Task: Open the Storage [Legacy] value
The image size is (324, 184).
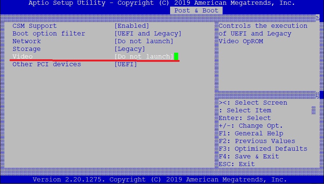Action: click(x=130, y=49)
